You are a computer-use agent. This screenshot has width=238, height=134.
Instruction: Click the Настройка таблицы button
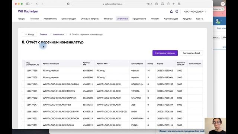[165, 53]
